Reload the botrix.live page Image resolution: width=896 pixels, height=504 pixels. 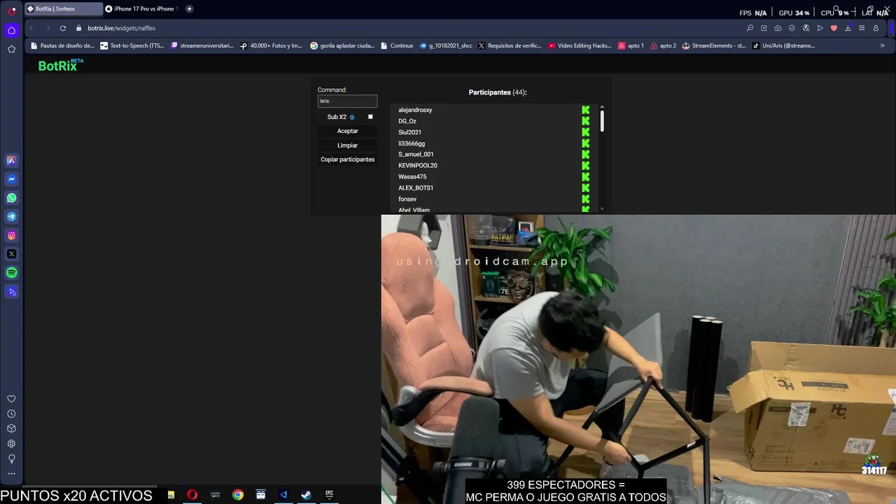click(x=63, y=28)
